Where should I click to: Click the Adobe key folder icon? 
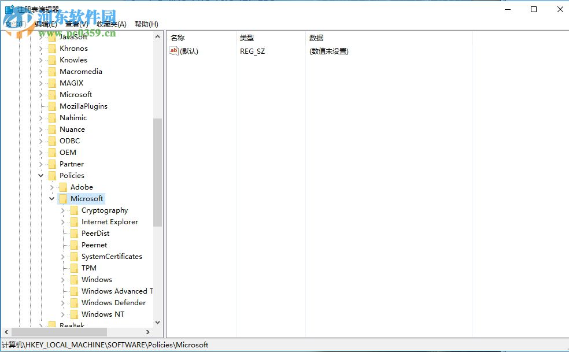pyautogui.click(x=64, y=187)
